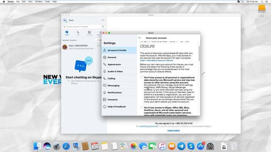This screenshot has width=271, height=152.
Task: Click the close account dialog scrollbar
Action: point(199,54)
